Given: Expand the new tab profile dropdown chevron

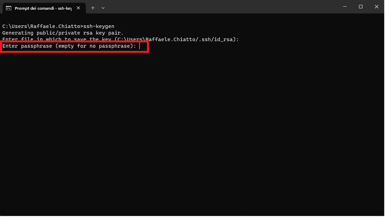Looking at the screenshot, I should pyautogui.click(x=103, y=8).
